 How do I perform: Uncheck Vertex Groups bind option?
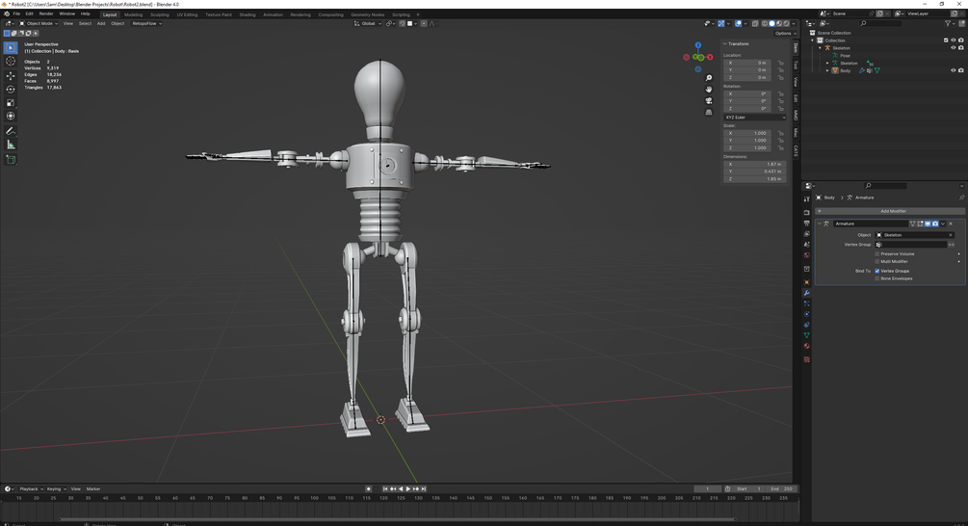point(877,271)
